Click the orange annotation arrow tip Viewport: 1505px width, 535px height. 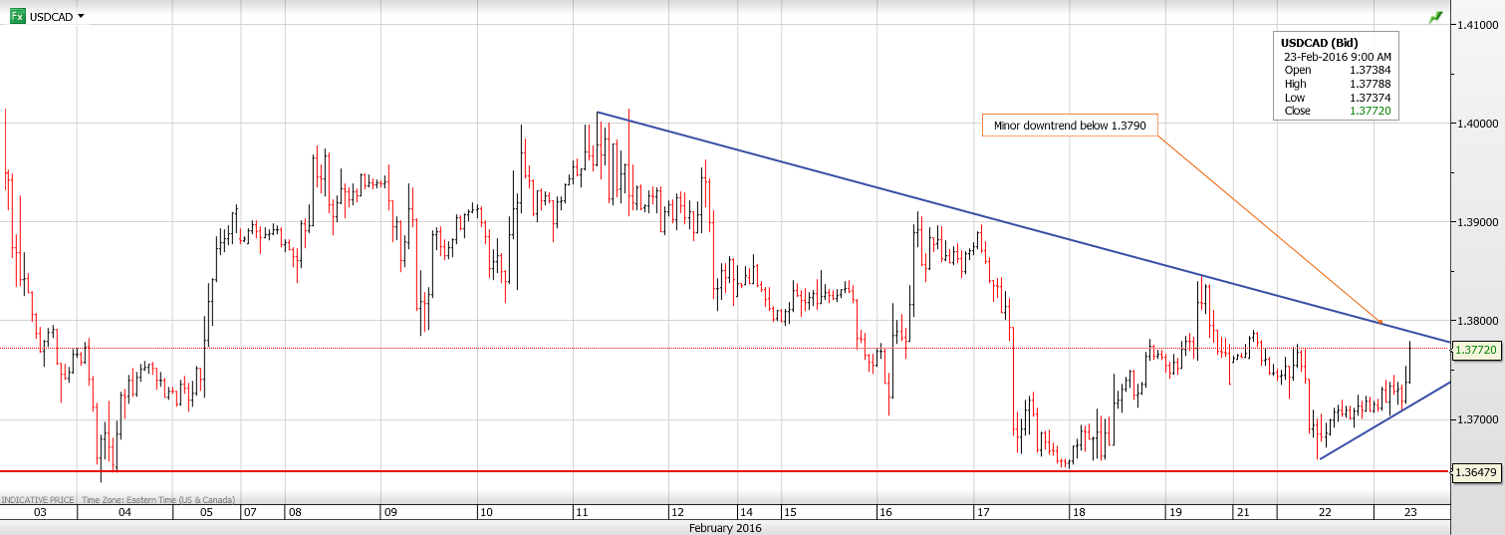1380,321
